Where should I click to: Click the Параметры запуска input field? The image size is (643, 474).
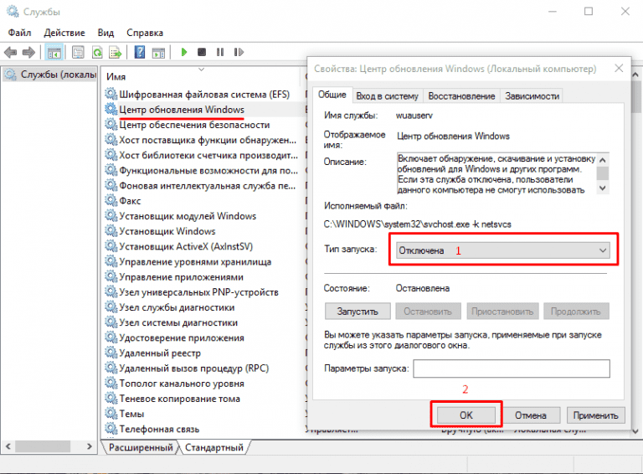(x=512, y=368)
